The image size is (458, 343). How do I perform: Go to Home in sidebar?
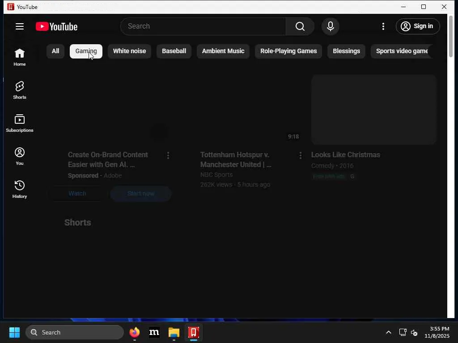[x=20, y=57]
